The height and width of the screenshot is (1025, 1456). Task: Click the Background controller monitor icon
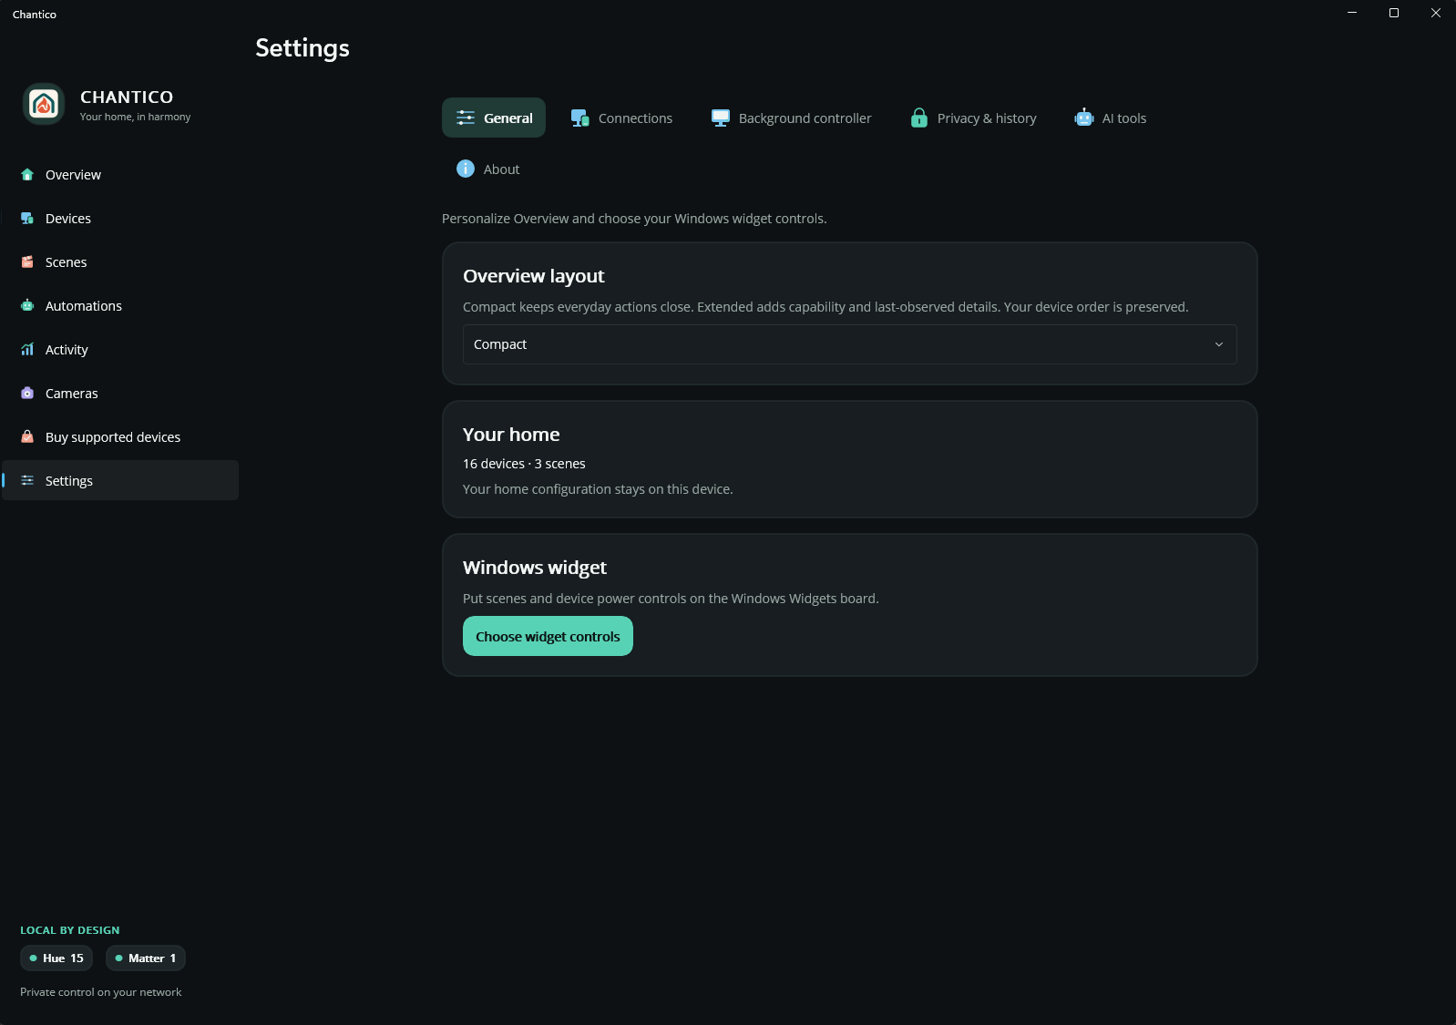click(x=721, y=118)
